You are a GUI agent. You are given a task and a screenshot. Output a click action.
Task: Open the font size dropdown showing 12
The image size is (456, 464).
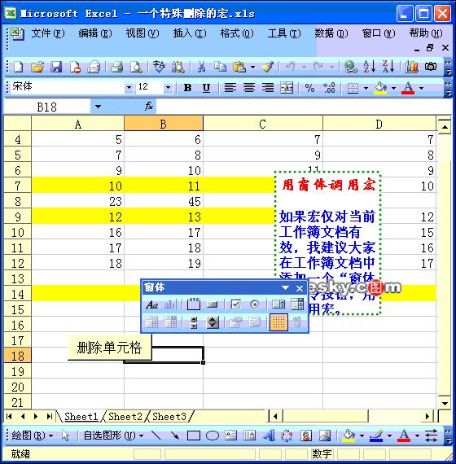pos(168,88)
